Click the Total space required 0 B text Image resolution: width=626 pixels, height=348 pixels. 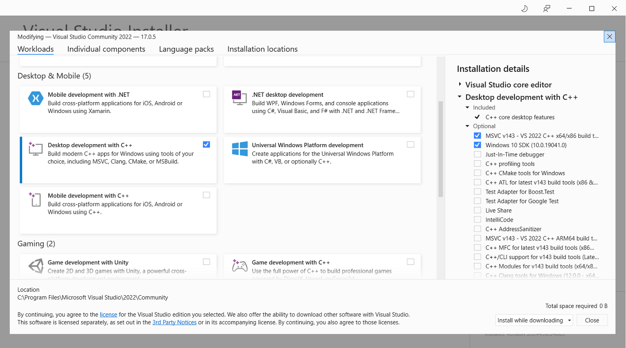click(x=577, y=306)
